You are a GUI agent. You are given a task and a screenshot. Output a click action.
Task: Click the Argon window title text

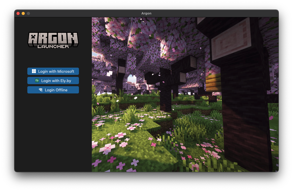146,13
